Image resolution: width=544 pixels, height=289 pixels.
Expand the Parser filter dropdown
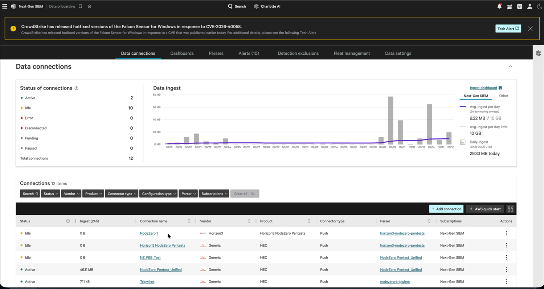click(188, 194)
